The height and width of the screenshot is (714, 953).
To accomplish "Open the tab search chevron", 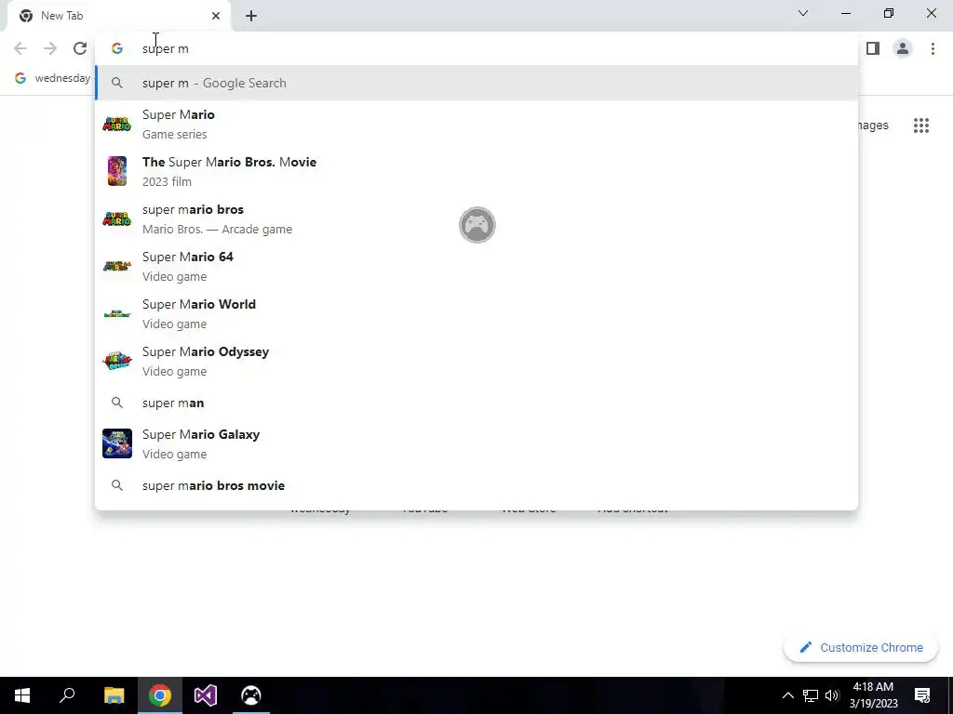I will [x=803, y=13].
